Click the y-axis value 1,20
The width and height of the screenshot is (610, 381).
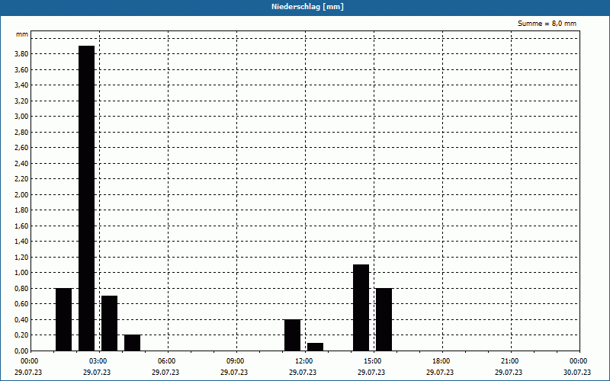tap(21, 257)
